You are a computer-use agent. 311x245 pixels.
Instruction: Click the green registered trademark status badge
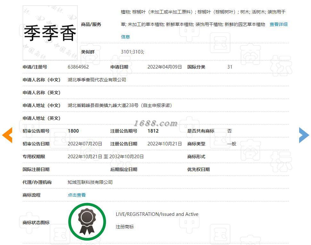87,222
